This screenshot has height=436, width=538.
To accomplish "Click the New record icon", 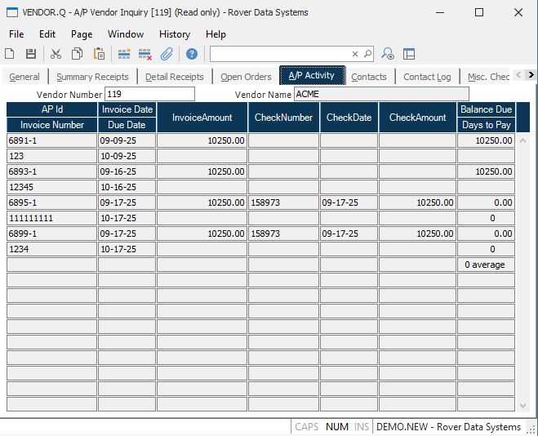I will pyautogui.click(x=10, y=54).
